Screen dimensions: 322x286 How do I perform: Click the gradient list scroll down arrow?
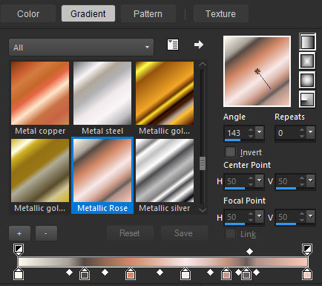(x=203, y=210)
